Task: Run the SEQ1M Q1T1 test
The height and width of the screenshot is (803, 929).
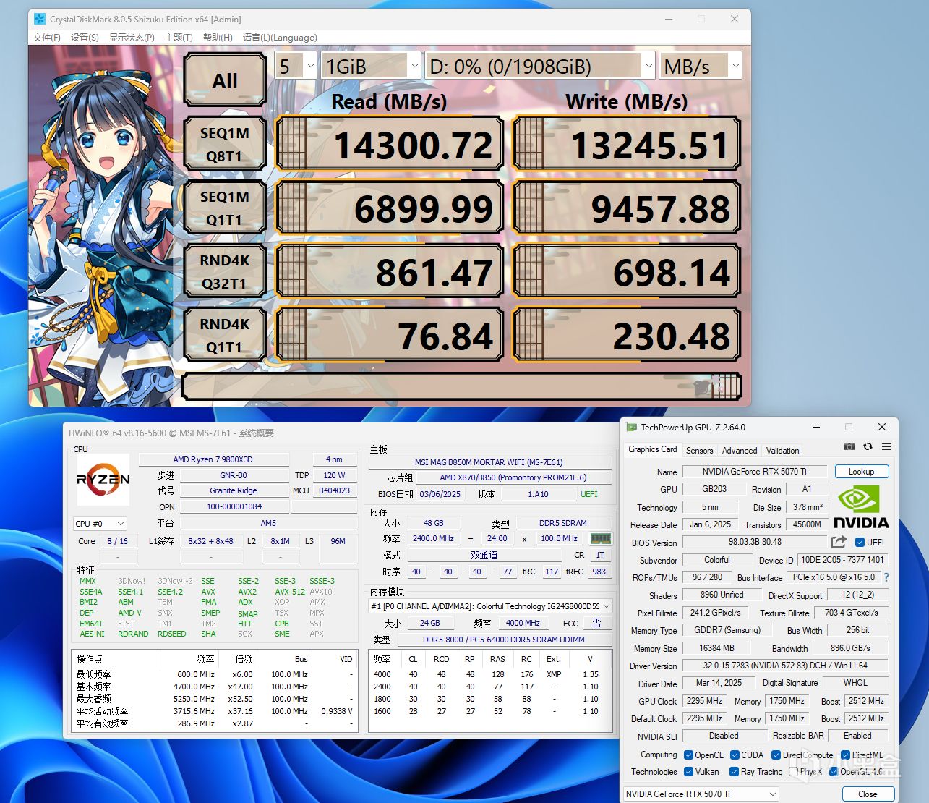Action: [225, 208]
